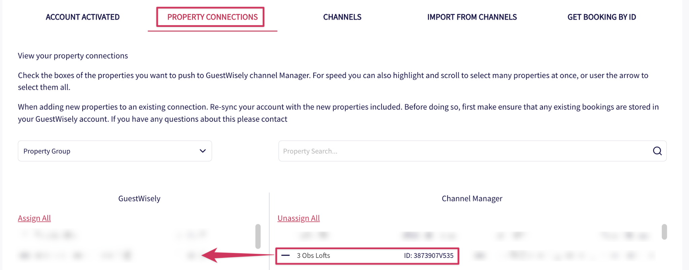Screen dimensions: 689x270
Task: Select the ID: 3873907V535 text
Action: (x=429, y=256)
